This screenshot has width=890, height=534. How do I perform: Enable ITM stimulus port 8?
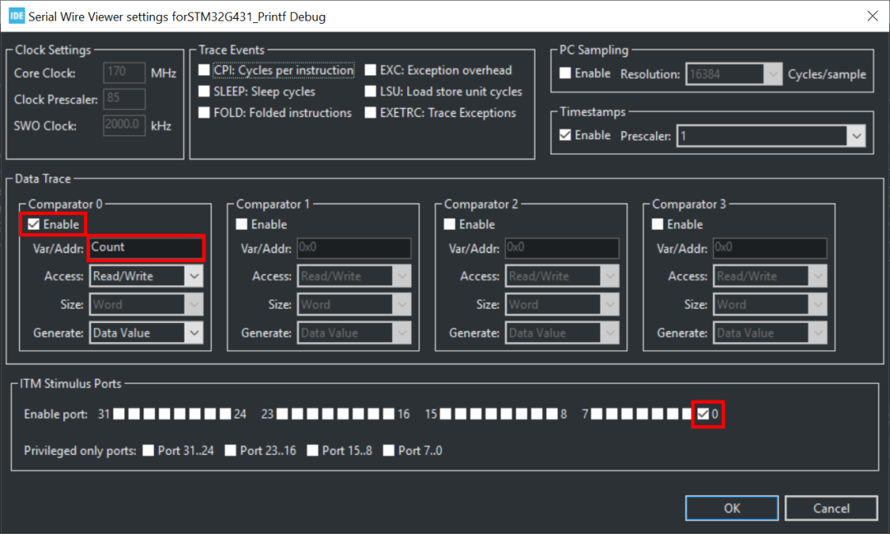552,414
